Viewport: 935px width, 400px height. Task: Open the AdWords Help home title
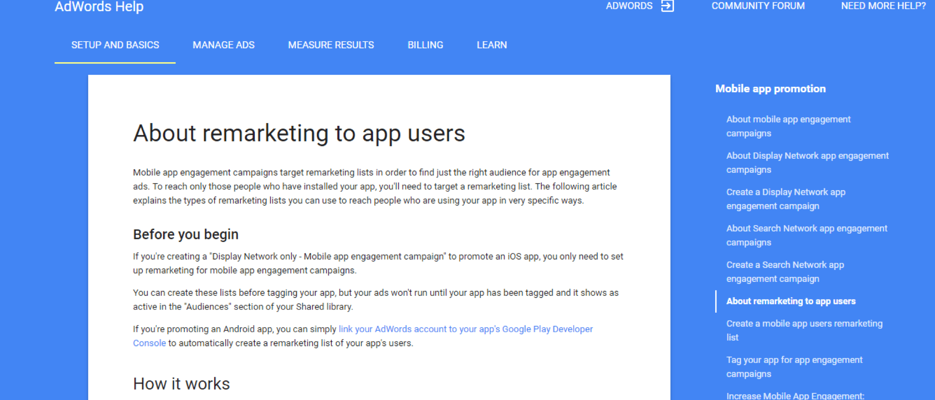click(x=99, y=6)
